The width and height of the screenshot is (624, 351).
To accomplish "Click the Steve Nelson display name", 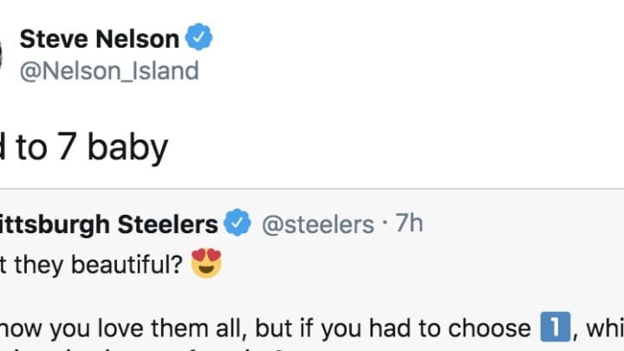I will pyautogui.click(x=100, y=39).
